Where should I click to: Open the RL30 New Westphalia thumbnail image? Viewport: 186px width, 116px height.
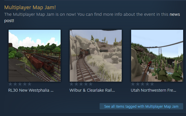tap(34, 56)
